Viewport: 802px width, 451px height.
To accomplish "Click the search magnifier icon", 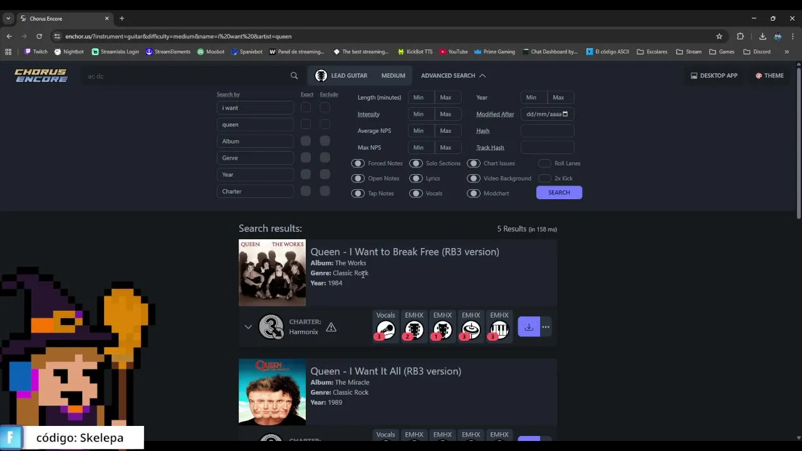I will (294, 76).
